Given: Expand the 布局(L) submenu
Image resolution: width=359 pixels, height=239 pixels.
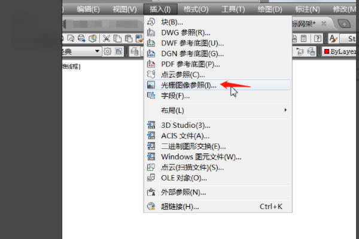Looking at the screenshot, I should point(218,111).
